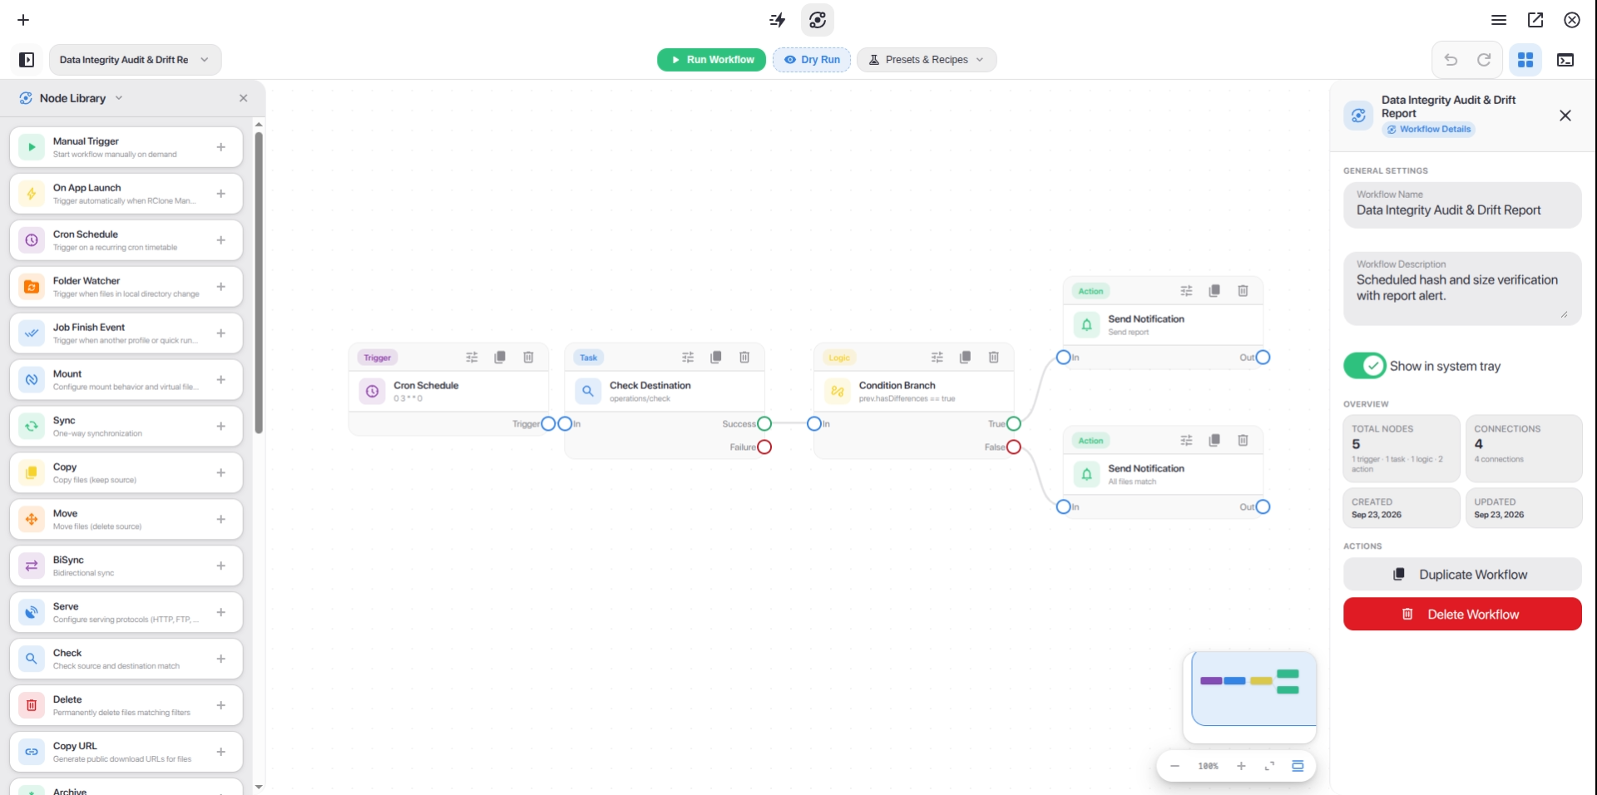This screenshot has width=1597, height=795.
Task: Open the hamburger menu at top right
Action: 1499,20
